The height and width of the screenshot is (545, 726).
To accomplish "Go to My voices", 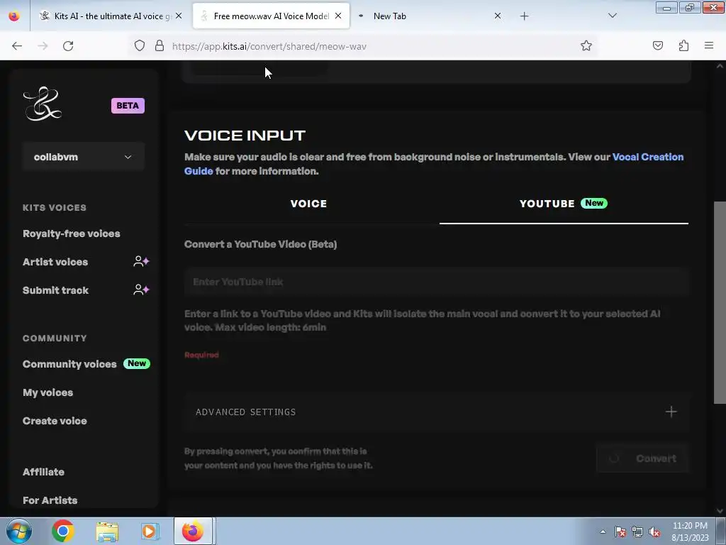I will (x=48, y=392).
